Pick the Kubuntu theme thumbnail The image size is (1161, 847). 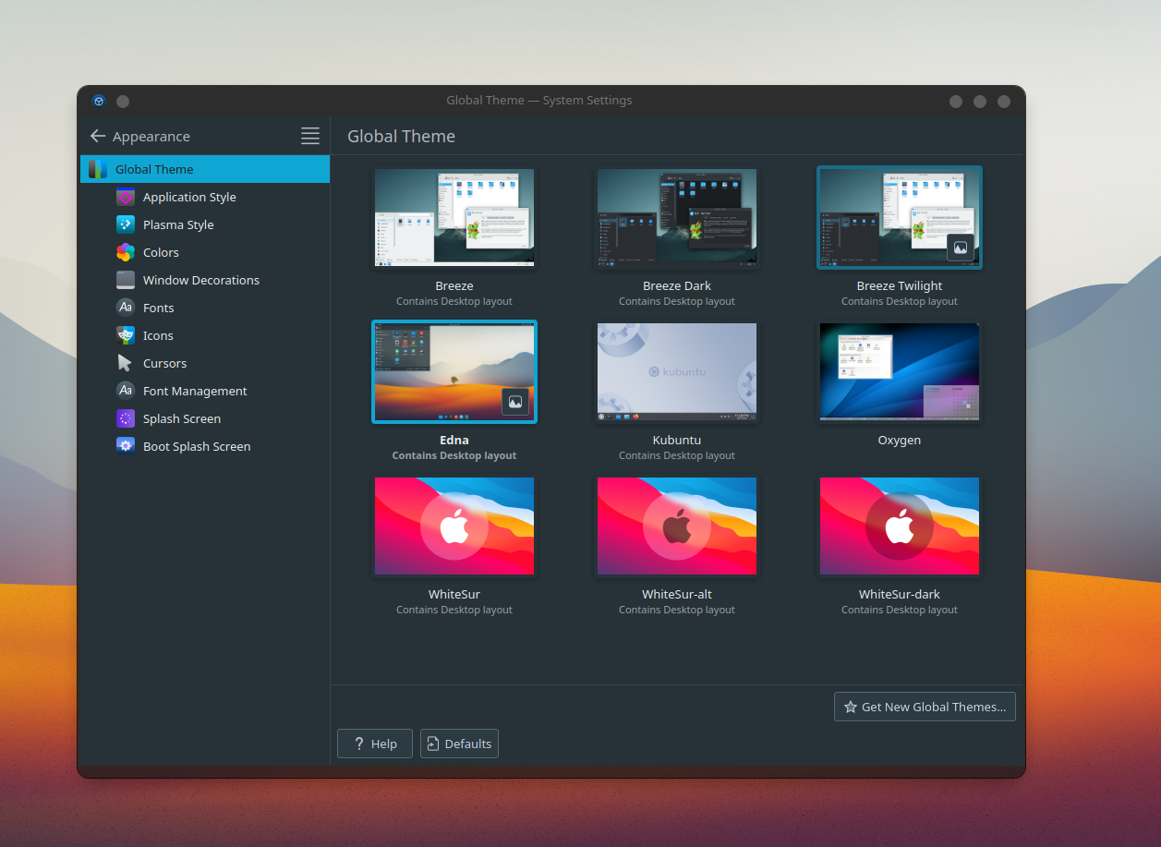pyautogui.click(x=677, y=372)
